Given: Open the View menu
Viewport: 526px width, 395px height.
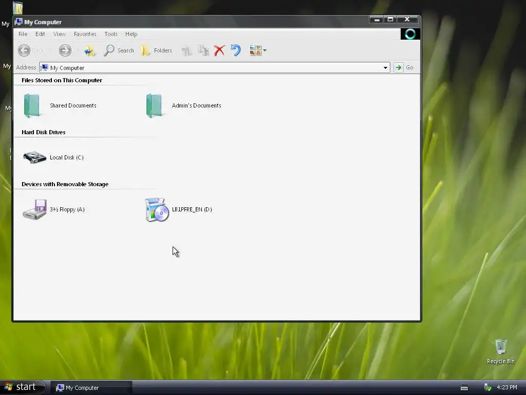Looking at the screenshot, I should [60, 34].
